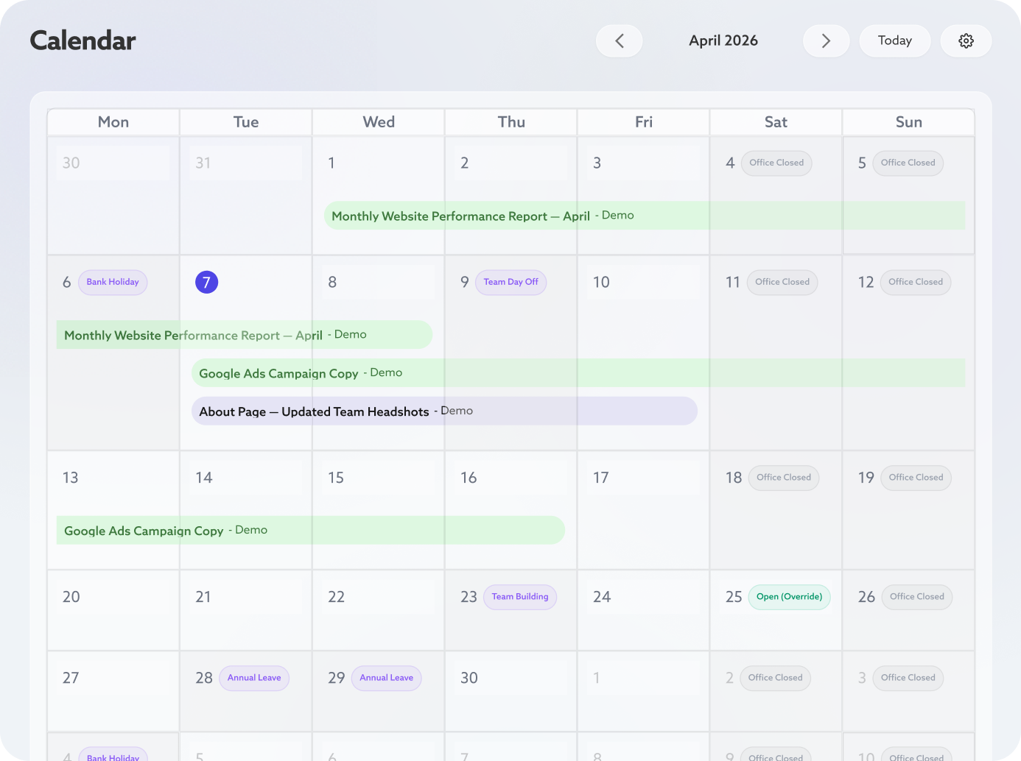Click the Thu column header

[511, 122]
